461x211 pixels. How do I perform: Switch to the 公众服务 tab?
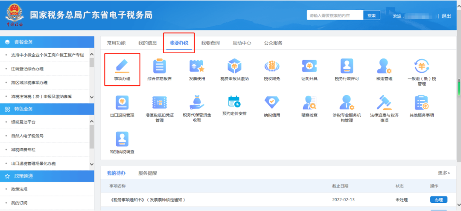click(273, 43)
